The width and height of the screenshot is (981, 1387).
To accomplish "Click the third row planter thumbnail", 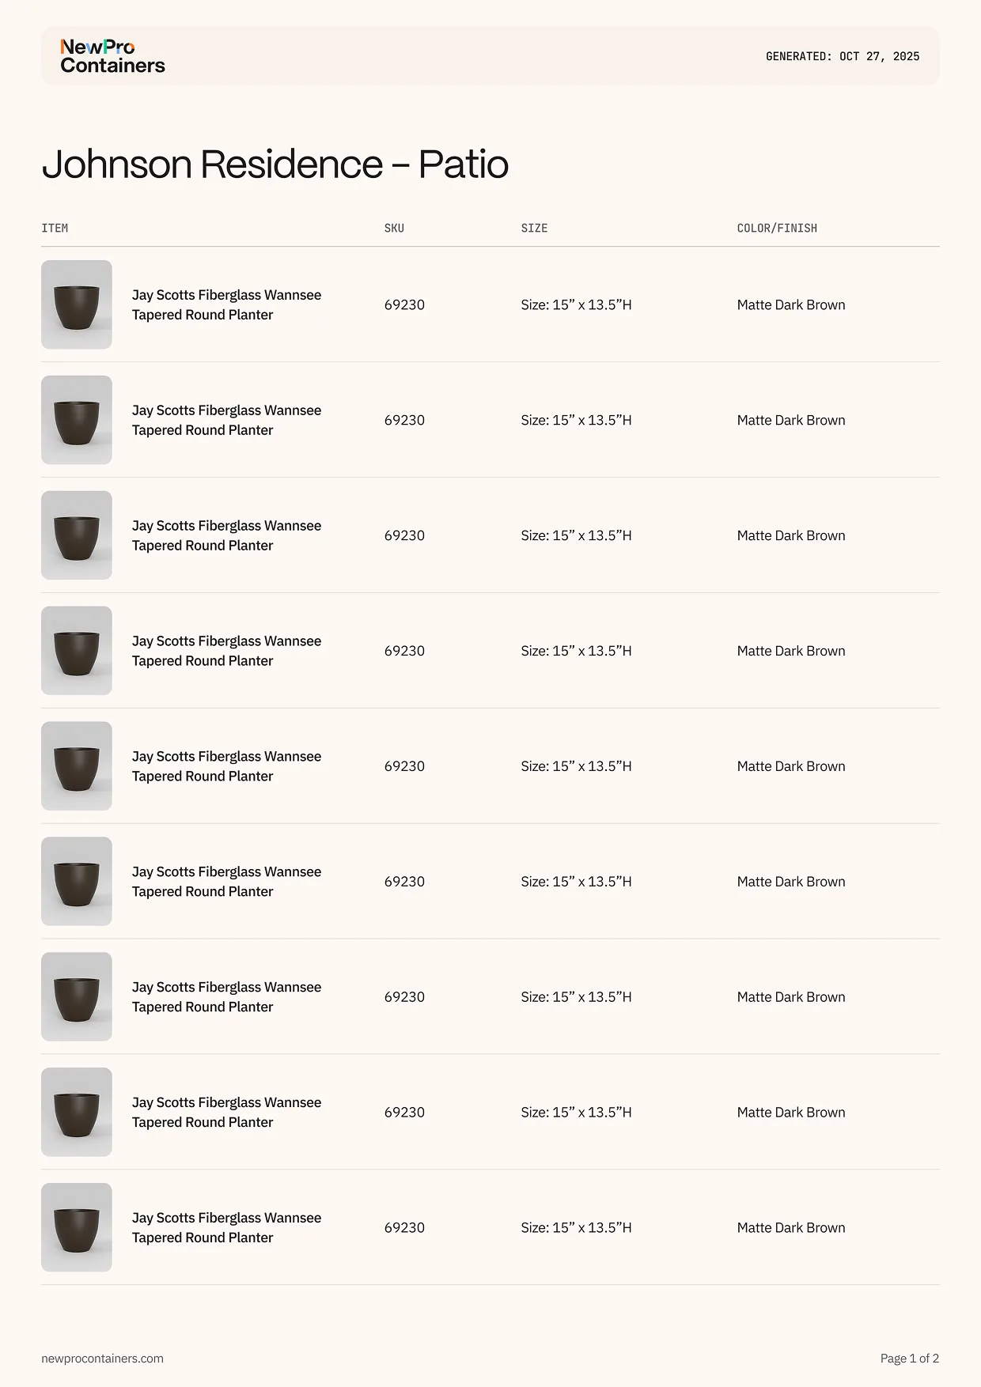I will 77,535.
